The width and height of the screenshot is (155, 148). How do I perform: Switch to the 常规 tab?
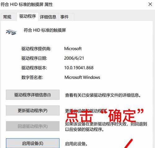point(7,17)
